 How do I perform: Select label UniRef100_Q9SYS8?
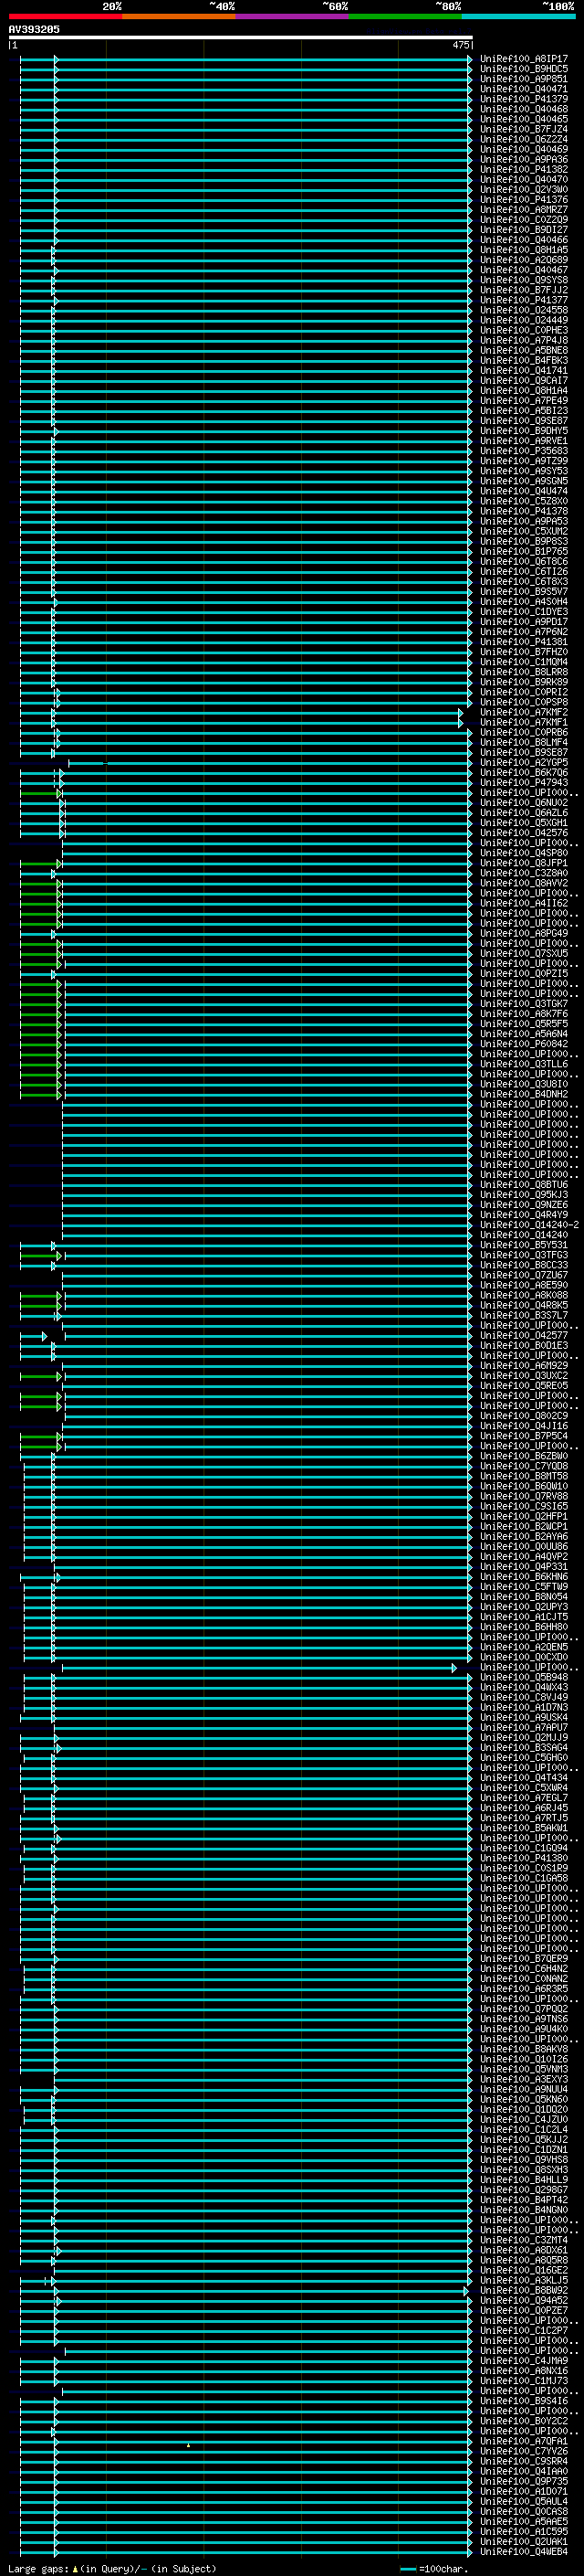[523, 280]
